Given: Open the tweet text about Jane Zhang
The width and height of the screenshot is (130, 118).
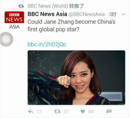Looking at the screenshot, I should tap(71, 26).
